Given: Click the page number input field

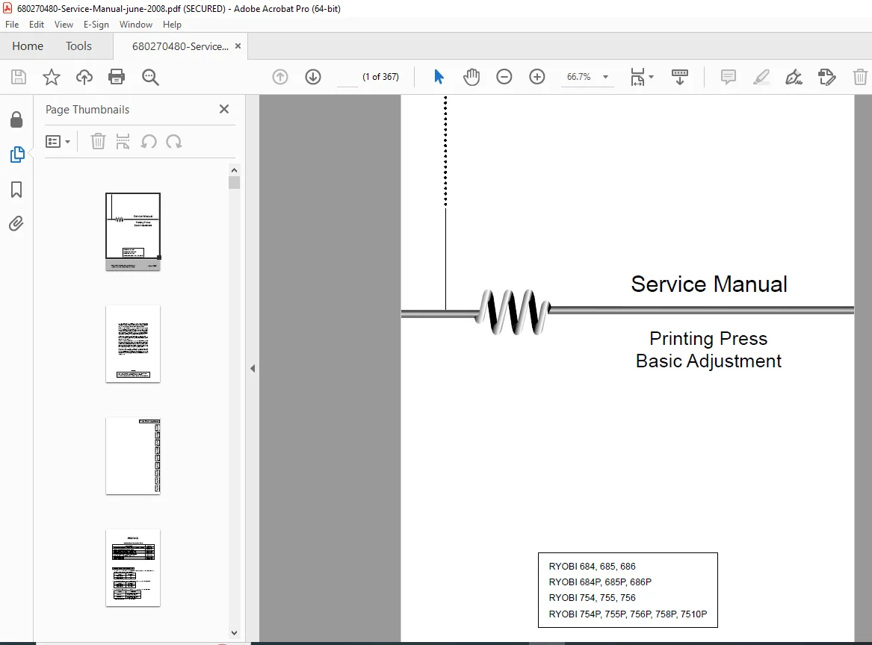Looking at the screenshot, I should pyautogui.click(x=347, y=77).
